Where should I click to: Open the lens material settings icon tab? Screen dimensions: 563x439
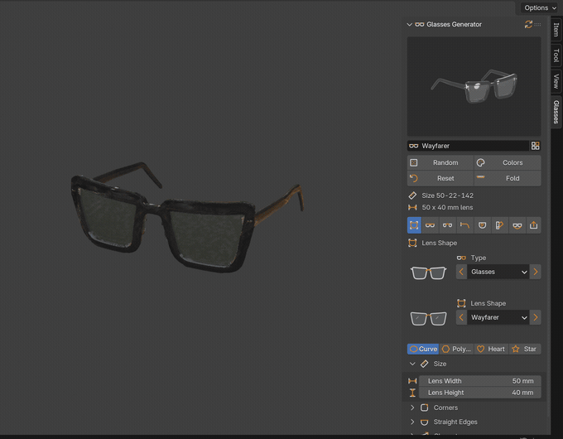point(482,225)
